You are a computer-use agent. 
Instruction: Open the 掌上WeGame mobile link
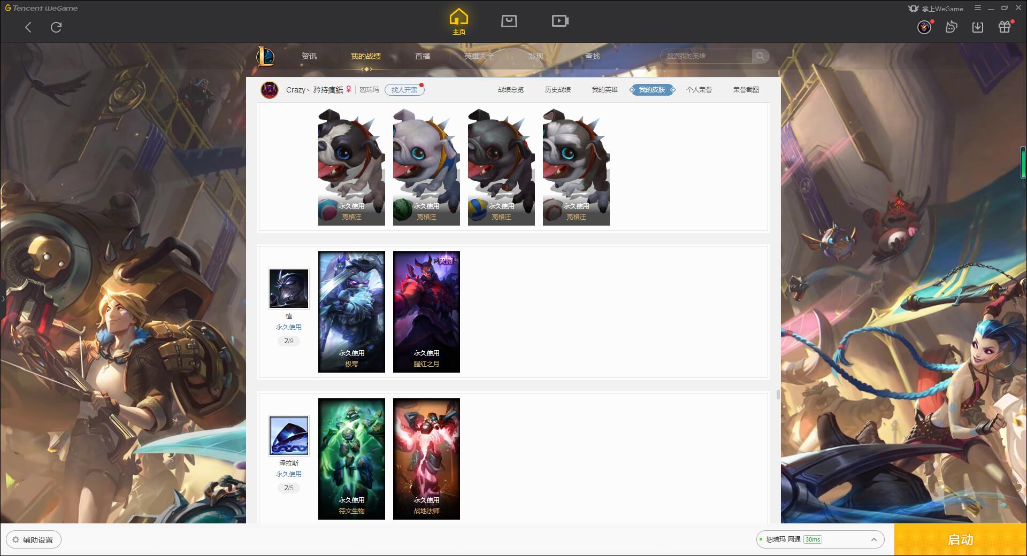[936, 9]
